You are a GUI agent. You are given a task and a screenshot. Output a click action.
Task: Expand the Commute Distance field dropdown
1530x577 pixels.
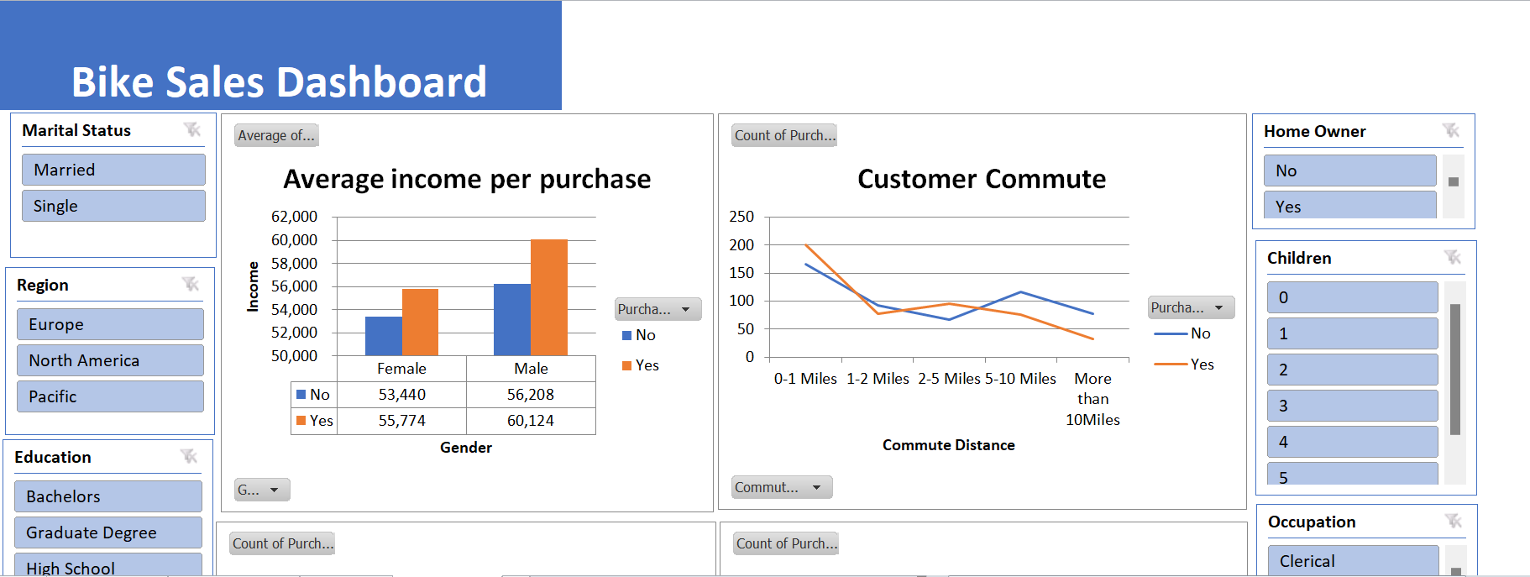coord(782,487)
